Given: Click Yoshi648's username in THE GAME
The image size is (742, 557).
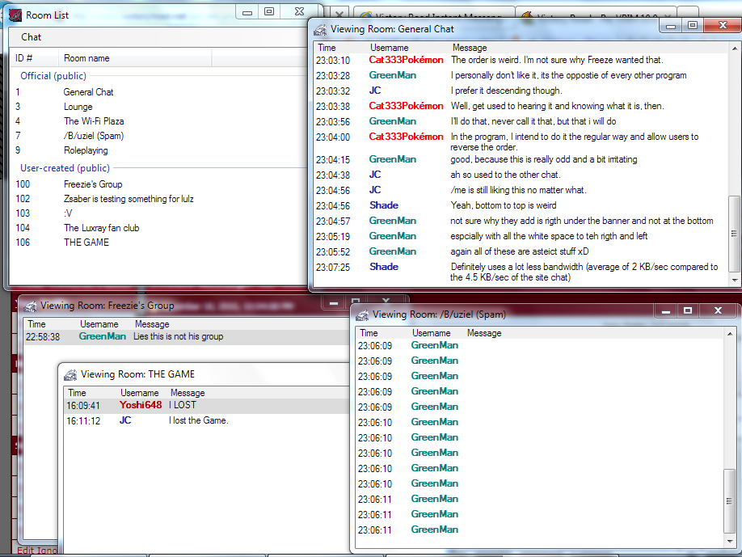Looking at the screenshot, I should pyautogui.click(x=141, y=405).
